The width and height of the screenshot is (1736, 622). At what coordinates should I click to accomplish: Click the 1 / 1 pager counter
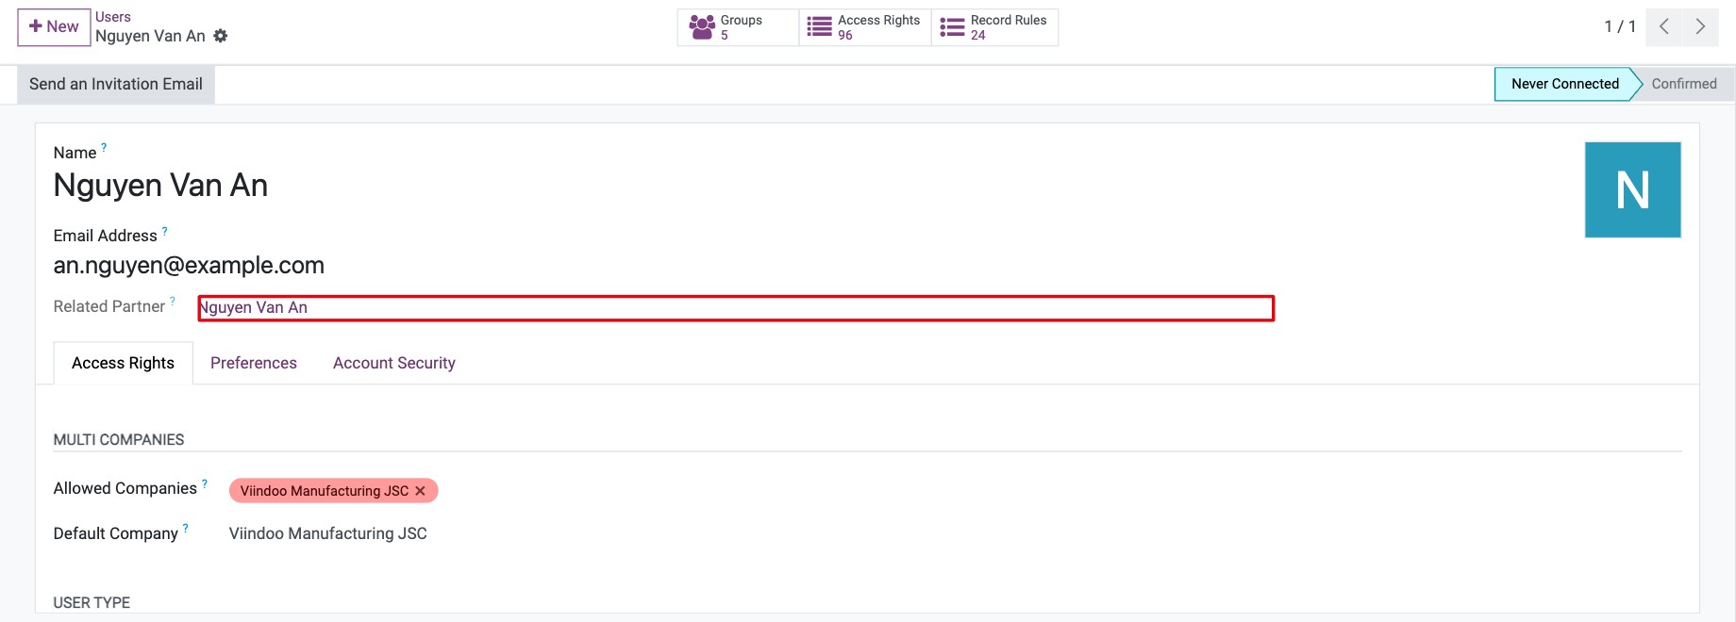point(1620,26)
